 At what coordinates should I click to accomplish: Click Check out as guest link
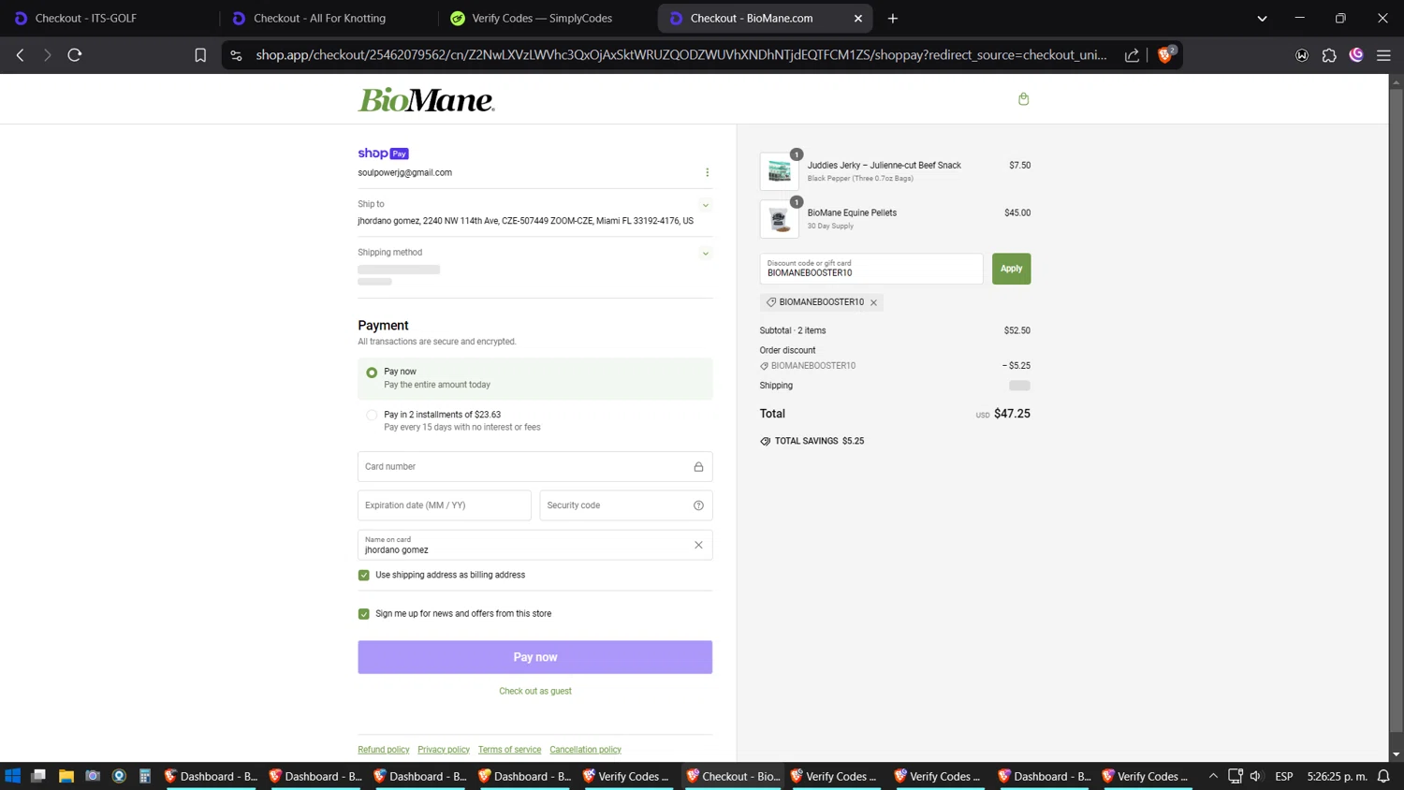pos(534,692)
